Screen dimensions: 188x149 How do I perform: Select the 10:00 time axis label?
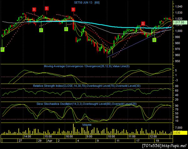[x=111, y=137]
